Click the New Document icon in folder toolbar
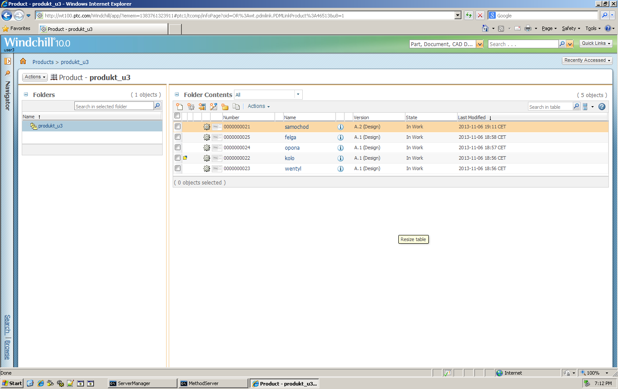618x389 pixels. pos(179,107)
